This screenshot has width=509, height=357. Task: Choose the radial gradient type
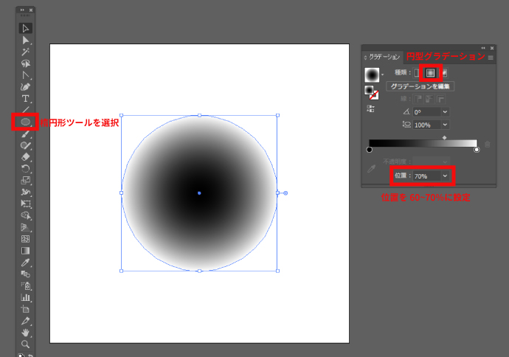(x=430, y=72)
